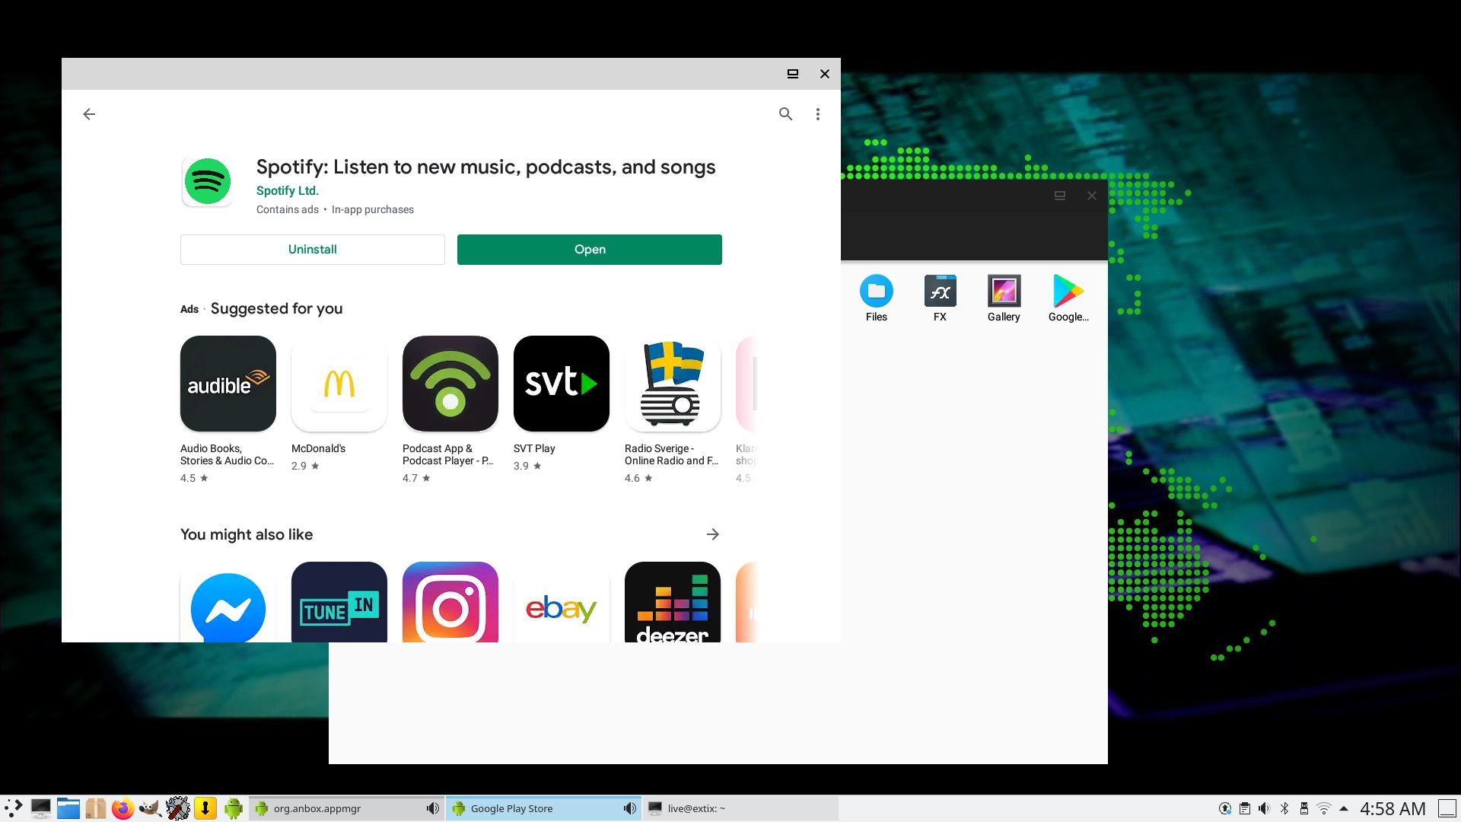Mute audio for Google Play Store taskbar entry
Image resolution: width=1461 pixels, height=822 pixels.
pyautogui.click(x=629, y=808)
